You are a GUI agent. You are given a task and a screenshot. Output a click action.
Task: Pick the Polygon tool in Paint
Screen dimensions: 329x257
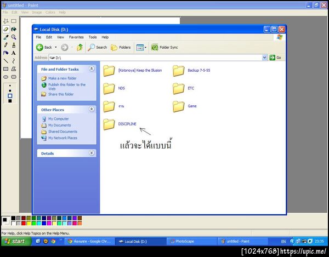(14, 68)
